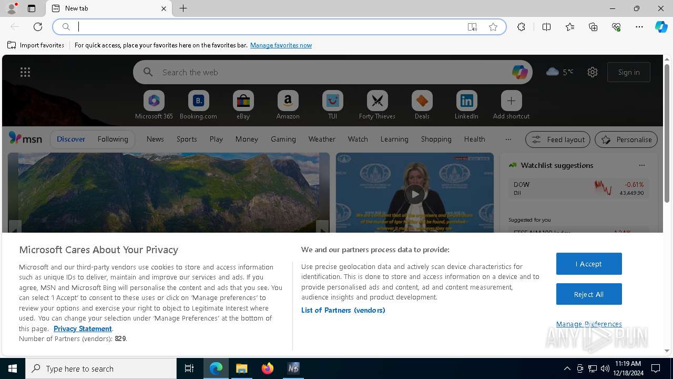Open Watchlist suggestions more options

pyautogui.click(x=641, y=165)
